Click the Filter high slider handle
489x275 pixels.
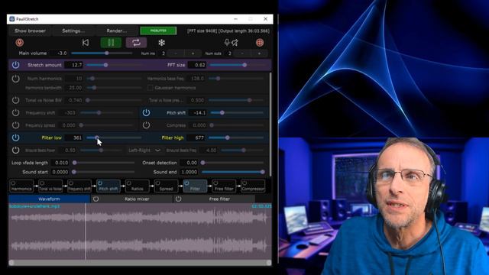click(x=228, y=137)
